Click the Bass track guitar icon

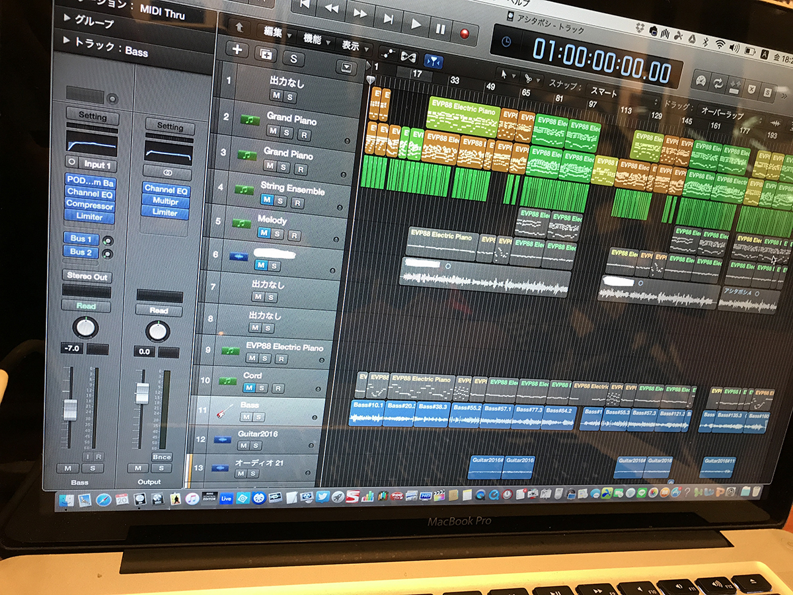click(x=224, y=412)
